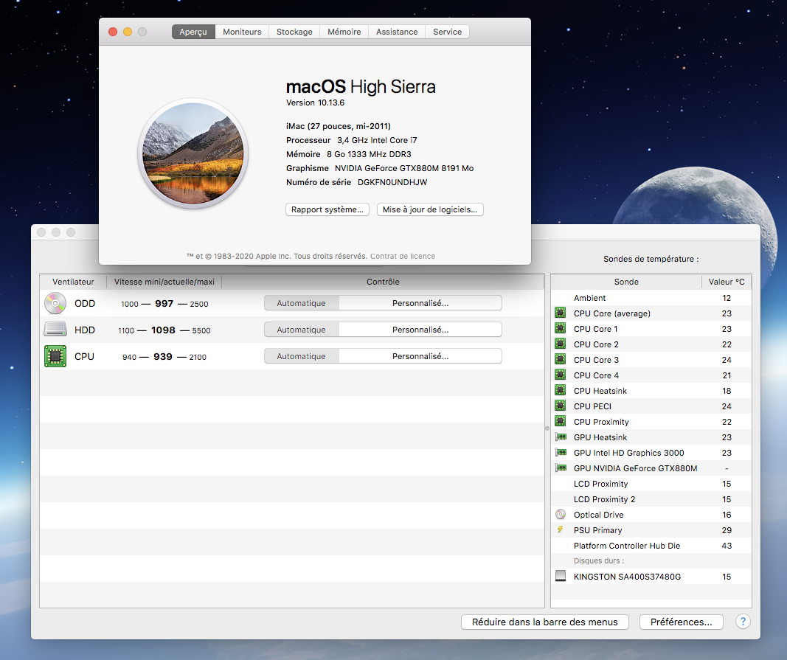This screenshot has height=660, width=787.
Task: Click the serial number DGKFN0UNDHJW
Action: pyautogui.click(x=392, y=182)
